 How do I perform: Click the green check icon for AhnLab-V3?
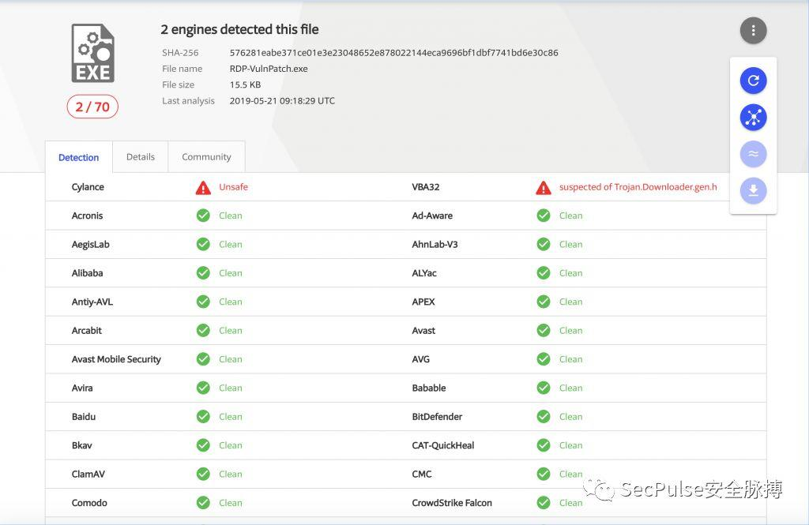pos(544,245)
